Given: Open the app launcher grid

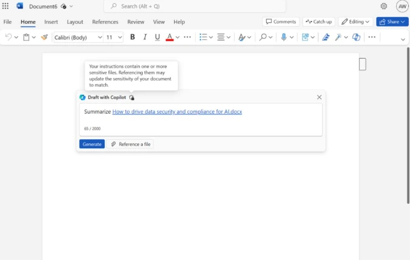Looking at the screenshot, I should [5, 6].
